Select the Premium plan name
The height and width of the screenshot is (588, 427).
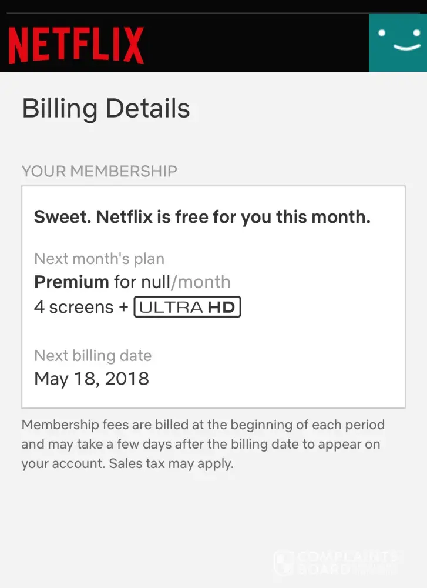pyautogui.click(x=71, y=282)
